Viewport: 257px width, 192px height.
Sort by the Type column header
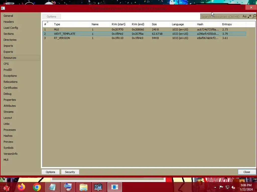(71, 24)
